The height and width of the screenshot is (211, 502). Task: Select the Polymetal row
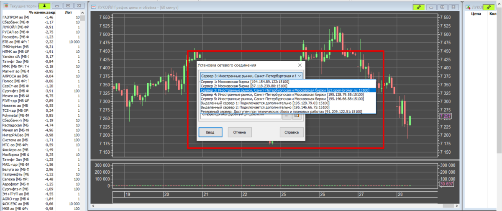click(41, 115)
